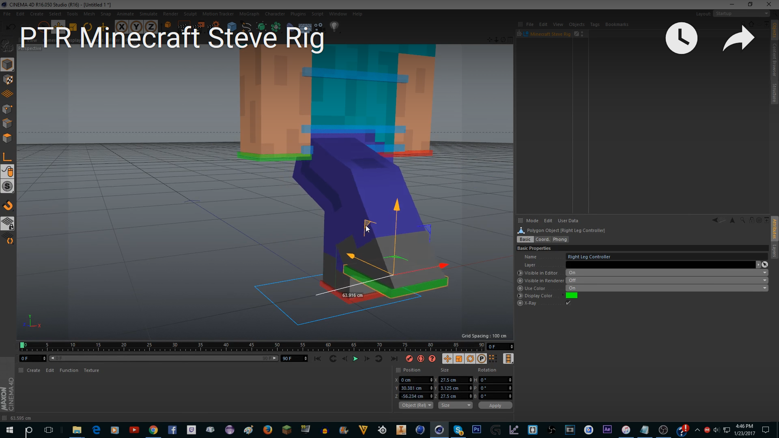This screenshot has width=779, height=438.
Task: Go to end of timeline
Action: tap(394, 359)
